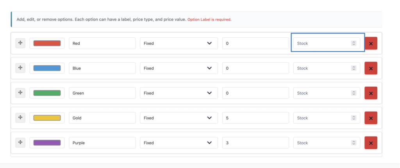This screenshot has width=400, height=168.
Task: Delete the Purple option row
Action: coord(371,143)
